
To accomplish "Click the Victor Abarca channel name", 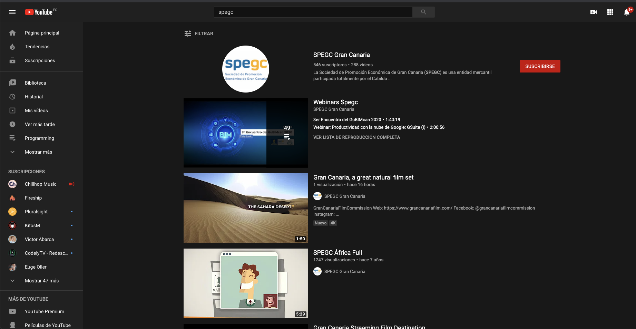I will click(39, 239).
